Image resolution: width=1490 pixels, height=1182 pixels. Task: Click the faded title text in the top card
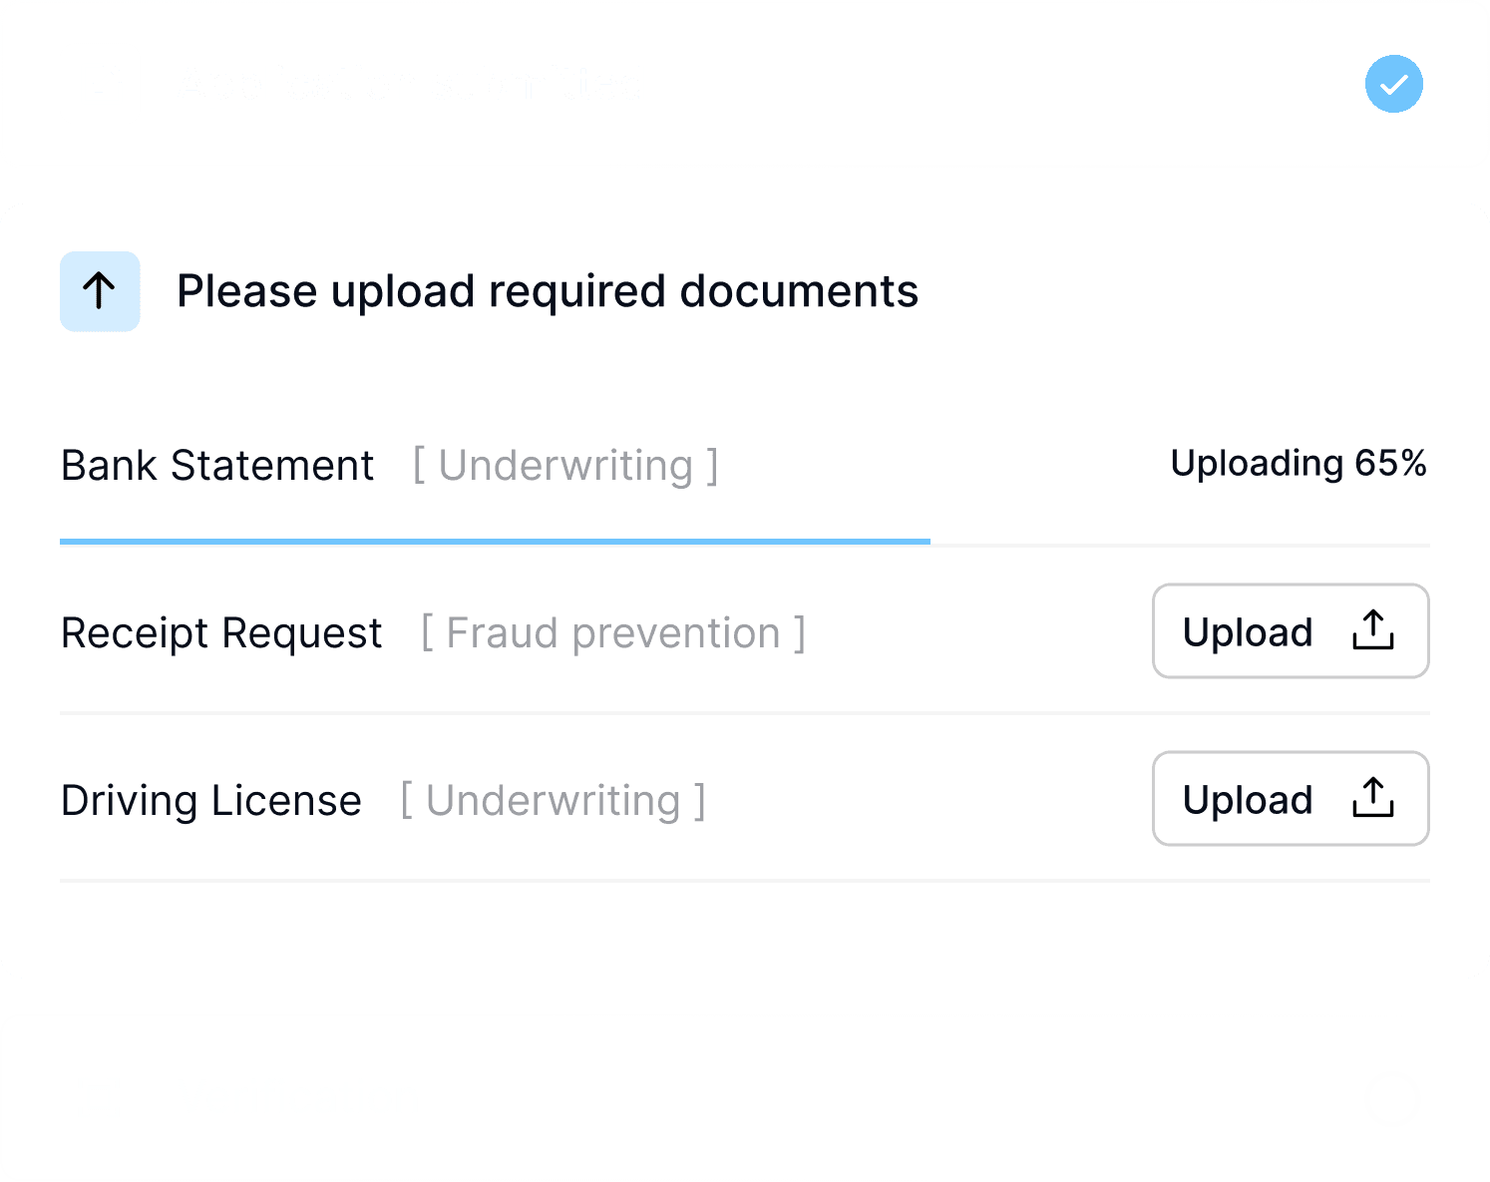pyautogui.click(x=409, y=85)
